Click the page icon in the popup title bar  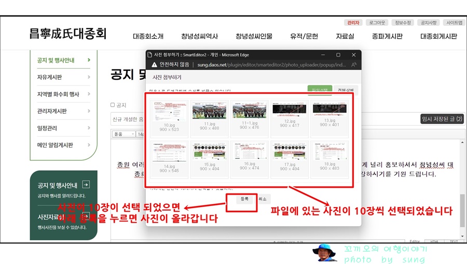(150, 55)
